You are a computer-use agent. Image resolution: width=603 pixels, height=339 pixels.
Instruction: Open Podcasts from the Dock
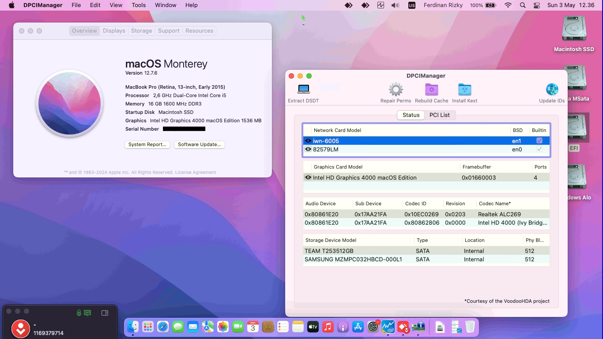click(x=343, y=327)
